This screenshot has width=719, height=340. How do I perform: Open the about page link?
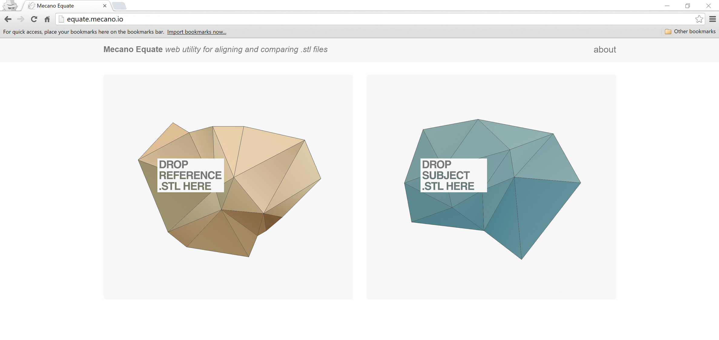(605, 49)
